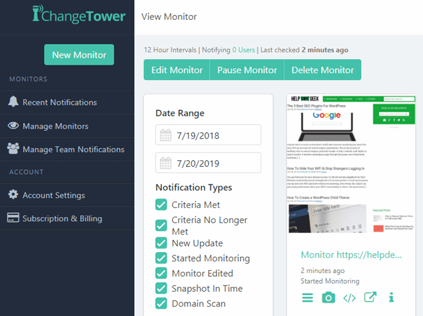This screenshot has height=316, width=423.
Task: Go to Manage Monitors
Action: point(67,125)
